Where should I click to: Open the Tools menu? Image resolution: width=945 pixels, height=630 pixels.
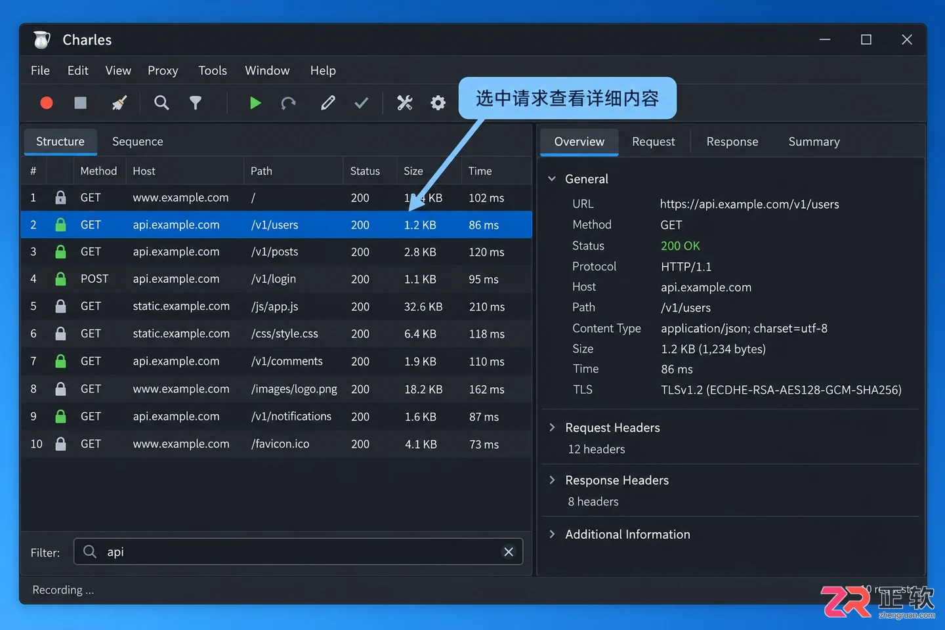pyautogui.click(x=213, y=70)
